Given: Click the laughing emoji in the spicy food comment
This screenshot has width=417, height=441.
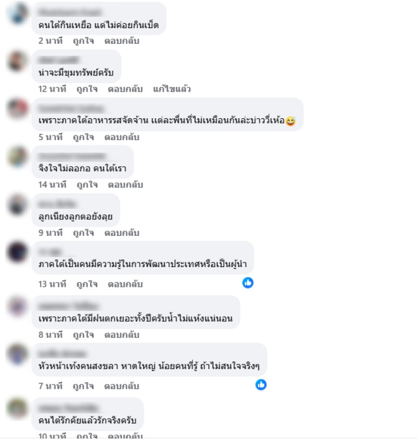Looking at the screenshot, I should [290, 121].
